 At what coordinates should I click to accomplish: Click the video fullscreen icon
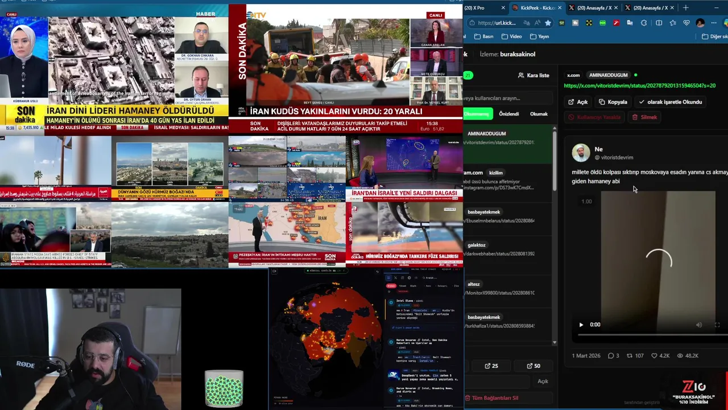pyautogui.click(x=717, y=325)
